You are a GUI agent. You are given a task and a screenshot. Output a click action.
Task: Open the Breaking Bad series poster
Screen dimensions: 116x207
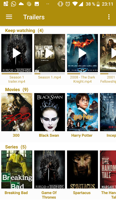pyautogui.click(x=17, y=169)
